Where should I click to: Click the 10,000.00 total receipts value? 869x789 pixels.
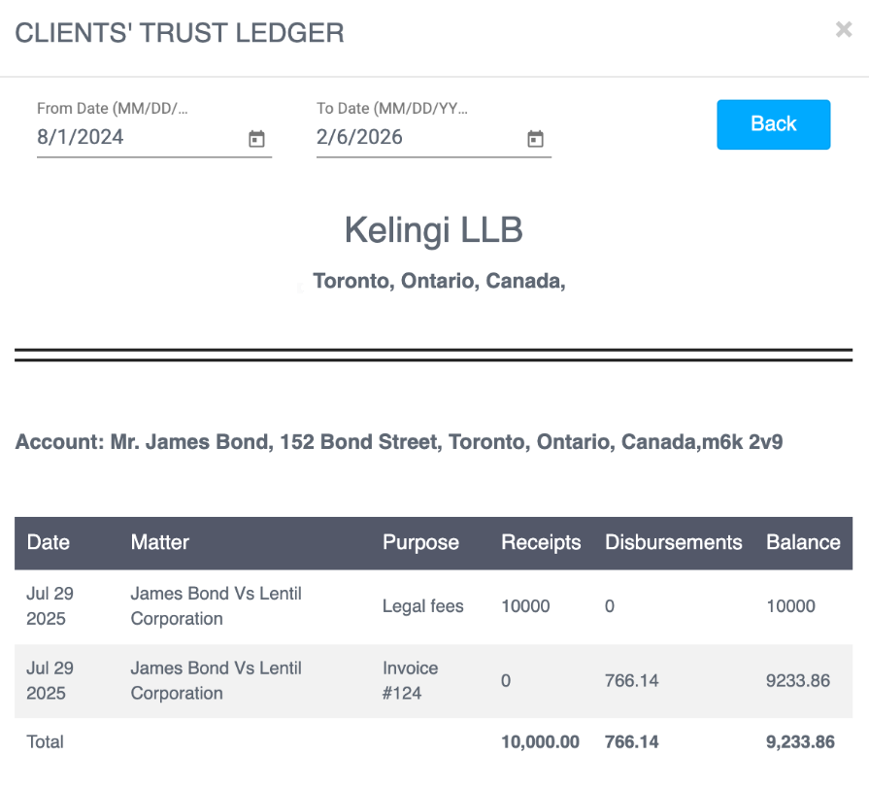click(540, 742)
